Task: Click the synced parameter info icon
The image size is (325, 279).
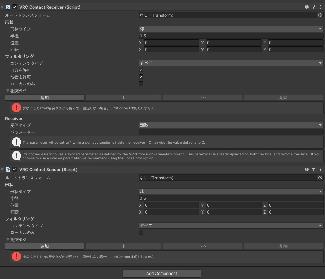Action: coord(16,156)
